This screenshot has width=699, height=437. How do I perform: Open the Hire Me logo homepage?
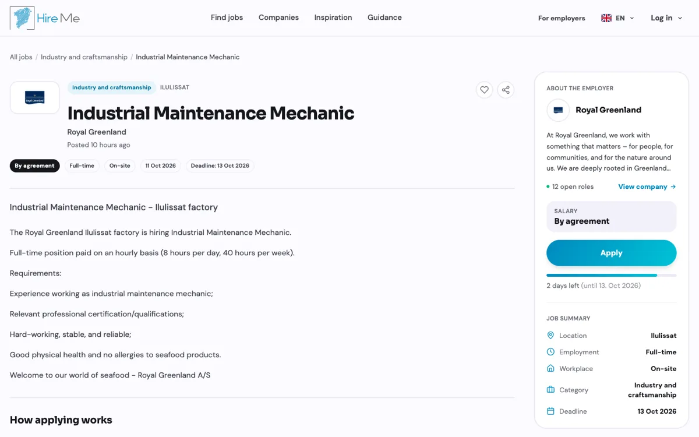pyautogui.click(x=45, y=18)
